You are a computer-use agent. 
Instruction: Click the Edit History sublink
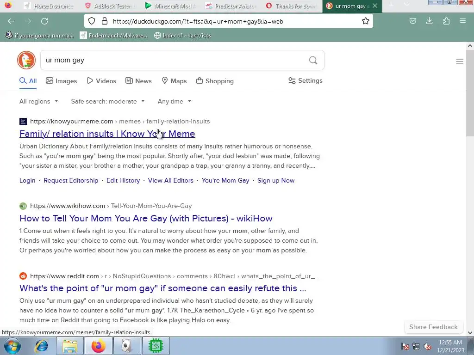coord(123,181)
